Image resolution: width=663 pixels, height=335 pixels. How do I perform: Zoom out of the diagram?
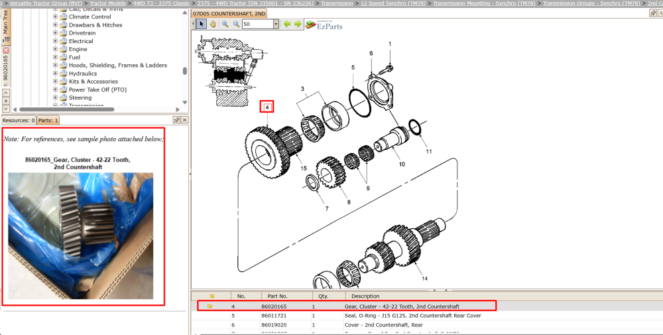(x=237, y=24)
